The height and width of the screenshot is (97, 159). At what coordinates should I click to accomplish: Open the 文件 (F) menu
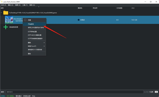coord(3,5)
